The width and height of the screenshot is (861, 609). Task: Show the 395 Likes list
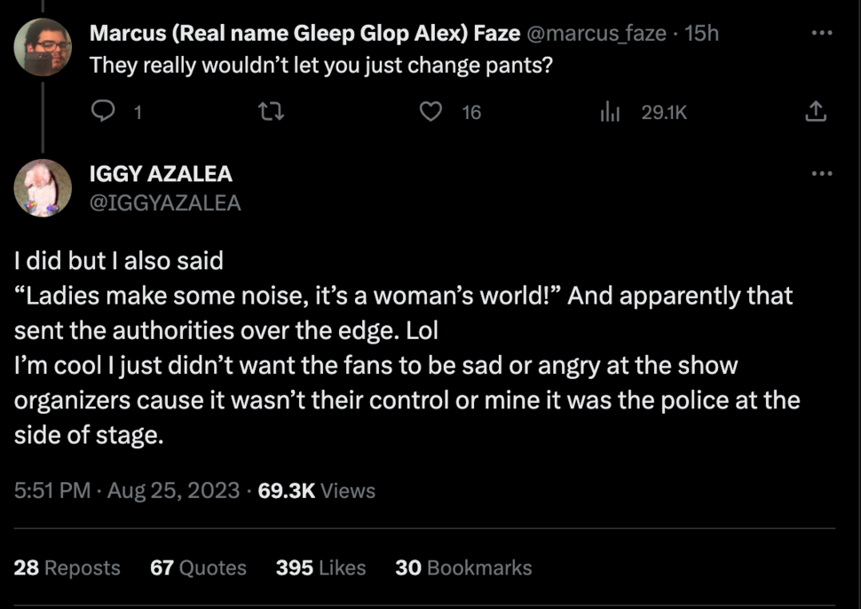[320, 567]
